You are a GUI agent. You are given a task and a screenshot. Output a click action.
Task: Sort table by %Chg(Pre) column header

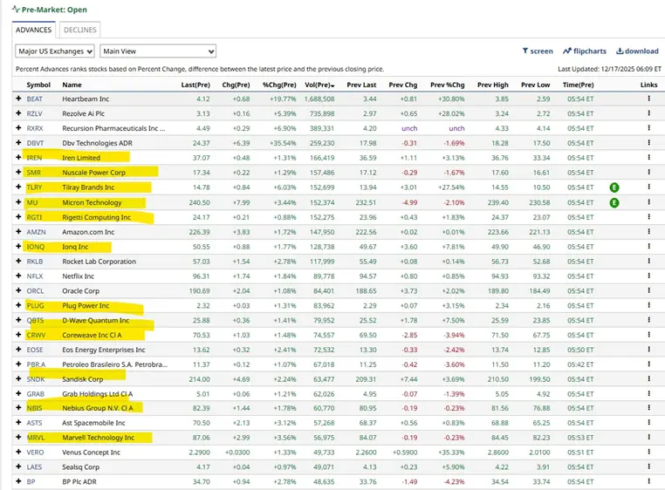pyautogui.click(x=279, y=85)
